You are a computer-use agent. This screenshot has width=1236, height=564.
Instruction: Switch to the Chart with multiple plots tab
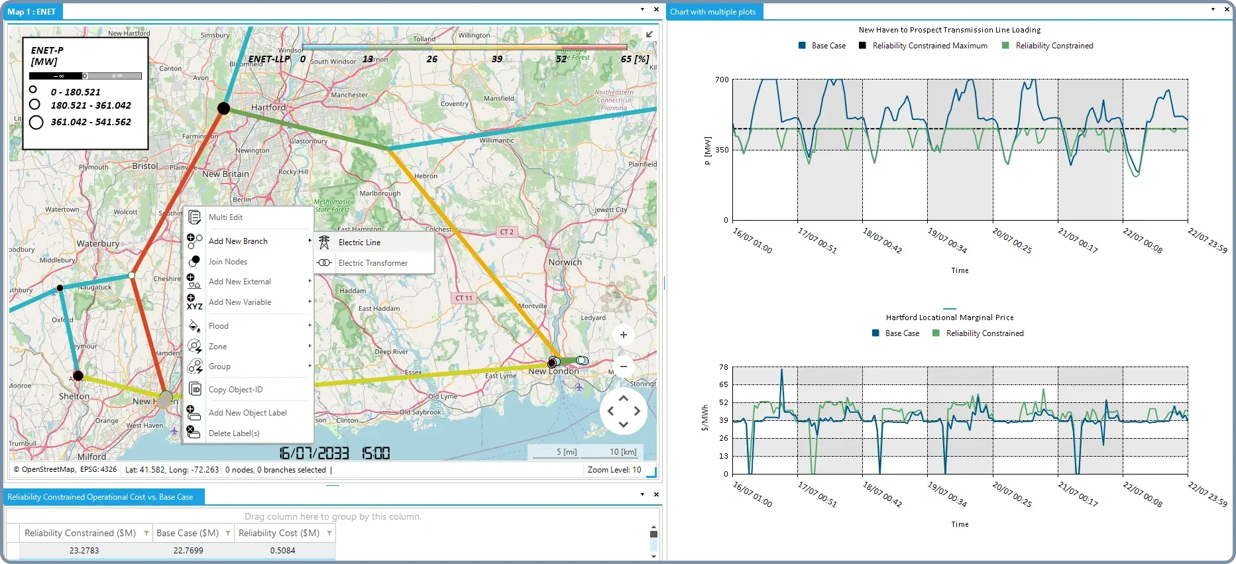click(x=712, y=12)
